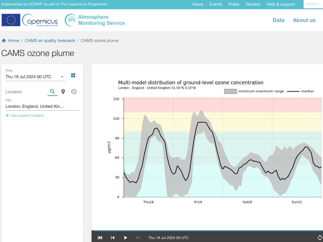Click the Thu18 axis label
This screenshot has width=323, height=242.
[x=148, y=202]
